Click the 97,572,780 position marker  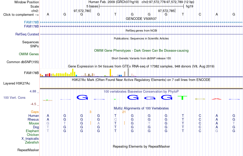coord(82,11)
